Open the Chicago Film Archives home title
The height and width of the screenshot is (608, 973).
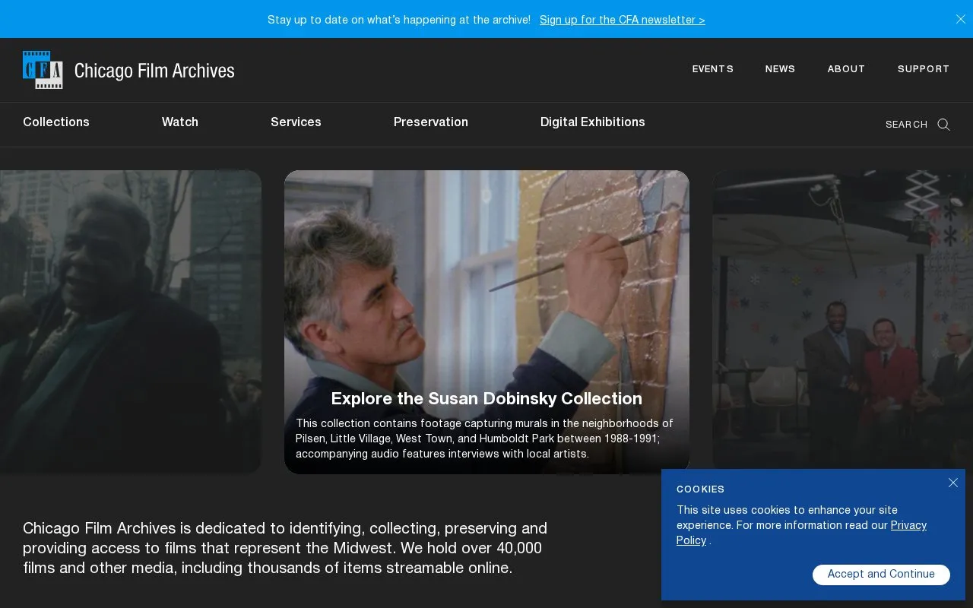154,71
